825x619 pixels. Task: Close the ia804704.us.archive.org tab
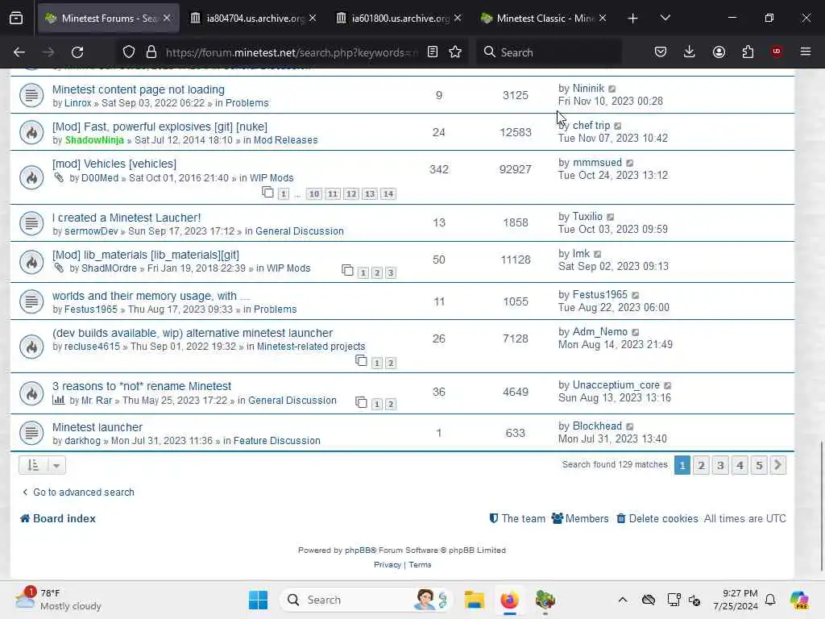coord(313,19)
